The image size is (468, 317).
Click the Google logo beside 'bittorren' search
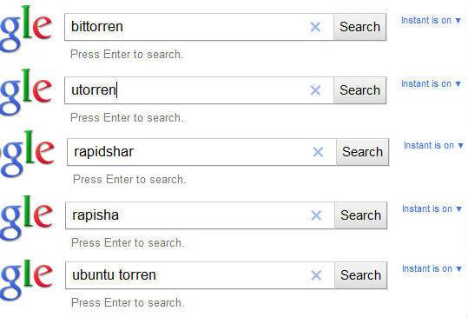[26, 29]
